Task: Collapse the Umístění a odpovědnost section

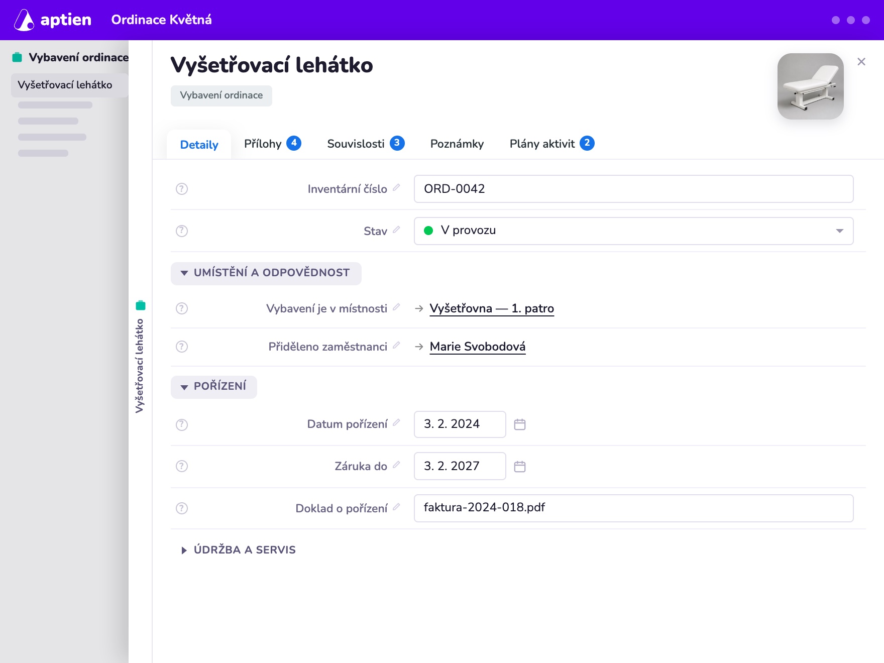Action: pos(266,273)
